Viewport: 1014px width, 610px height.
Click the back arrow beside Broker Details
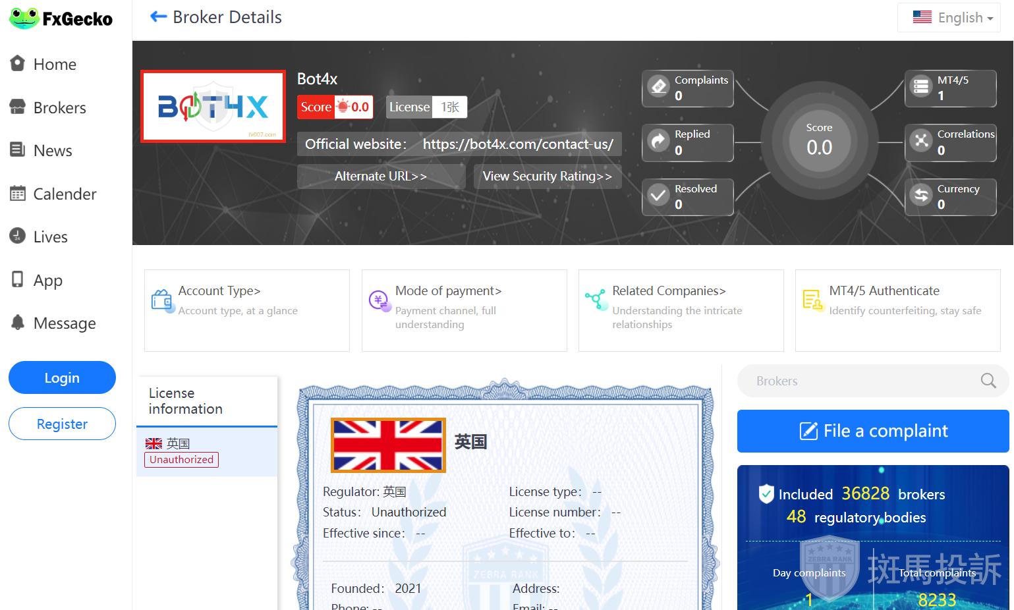point(158,17)
